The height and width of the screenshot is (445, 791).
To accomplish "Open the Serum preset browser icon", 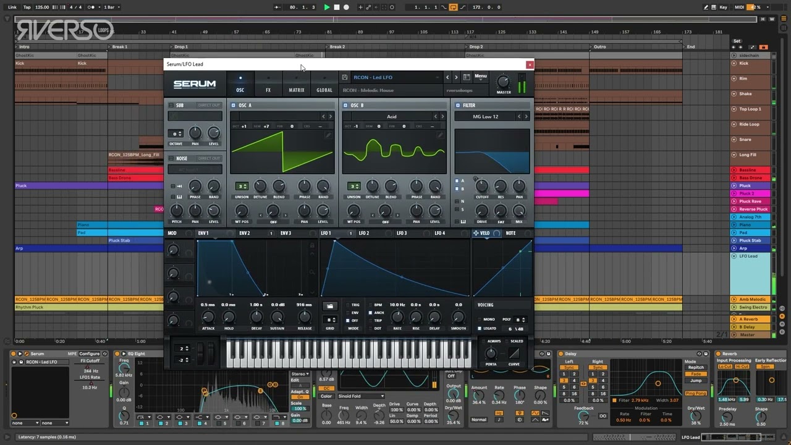I will point(467,77).
